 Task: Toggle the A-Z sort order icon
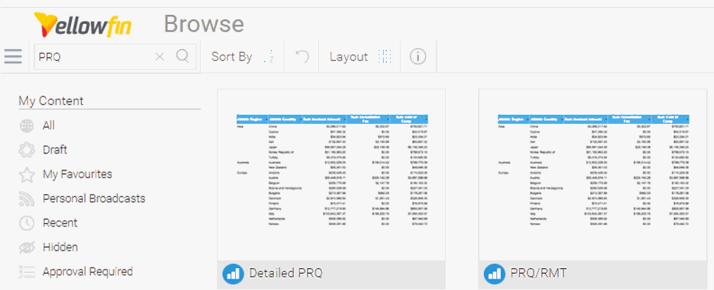(x=270, y=57)
